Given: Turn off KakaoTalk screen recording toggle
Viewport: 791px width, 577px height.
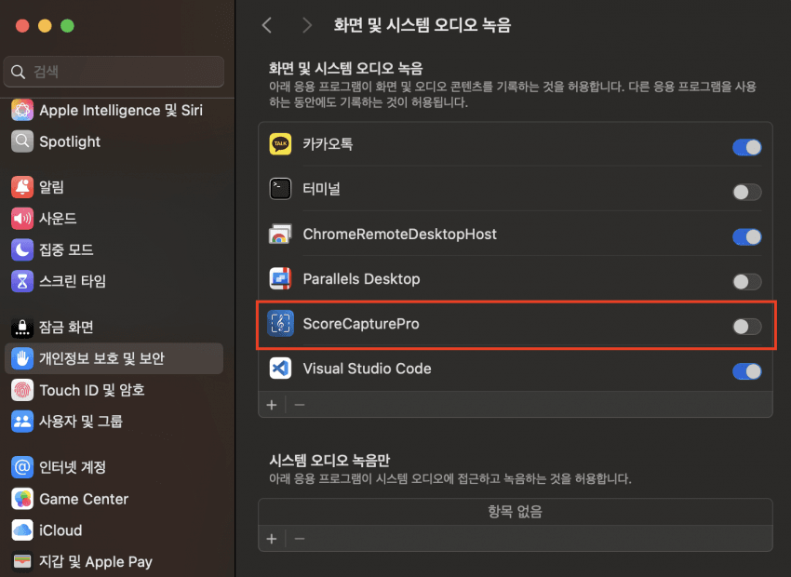Looking at the screenshot, I should [x=746, y=147].
